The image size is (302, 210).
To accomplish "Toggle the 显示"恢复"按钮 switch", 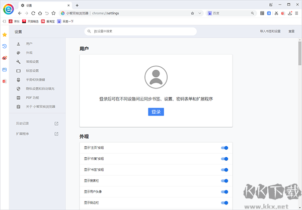I will click(224, 159).
